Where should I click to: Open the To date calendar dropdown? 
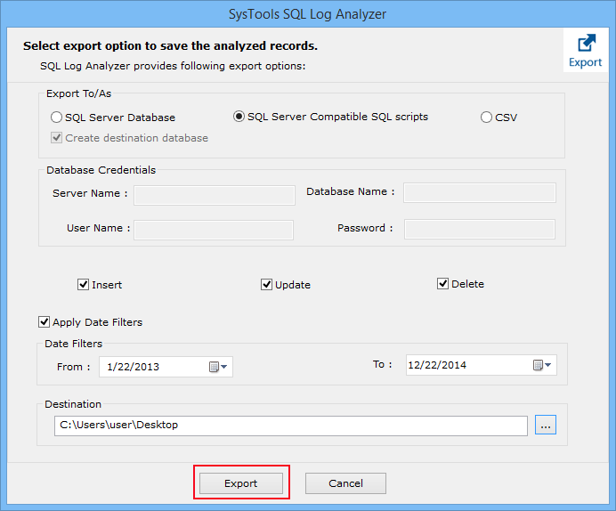[x=542, y=365]
